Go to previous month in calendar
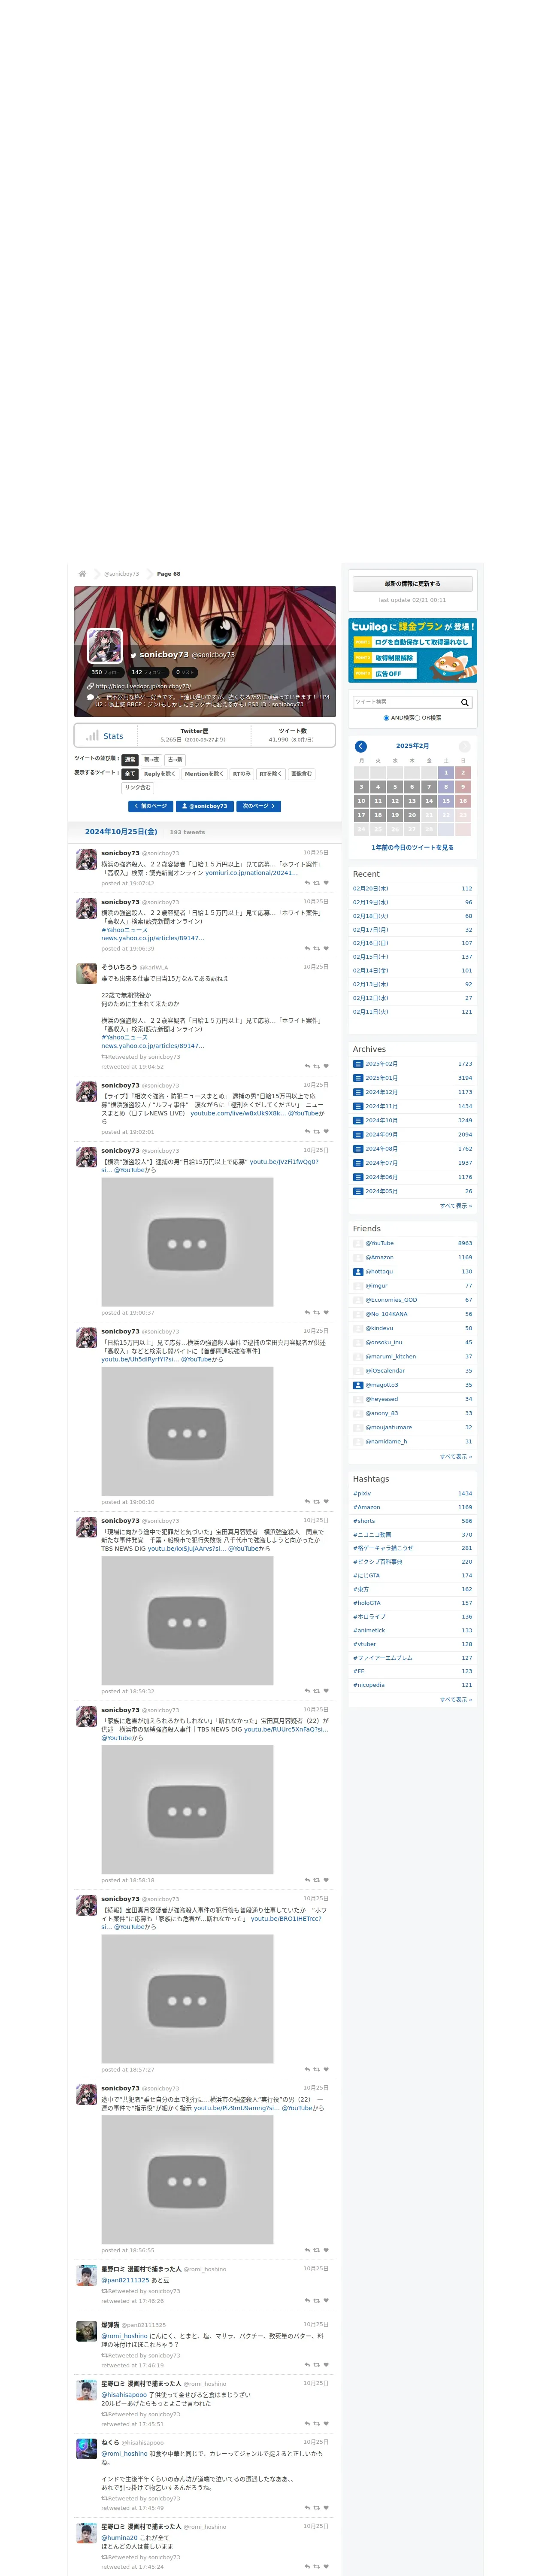Screen dimensions: 551x2576 (361, 746)
